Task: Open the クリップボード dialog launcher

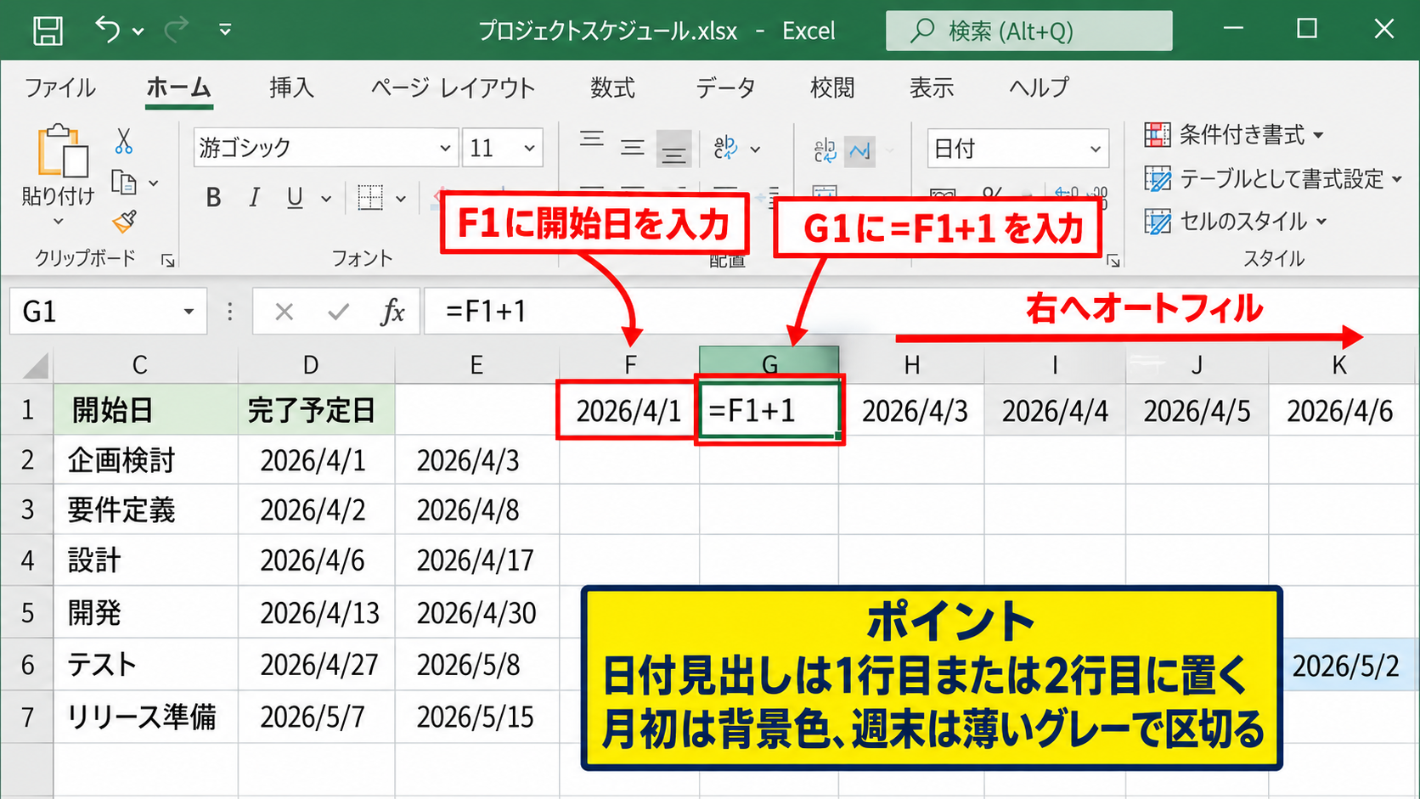Action: tap(168, 261)
